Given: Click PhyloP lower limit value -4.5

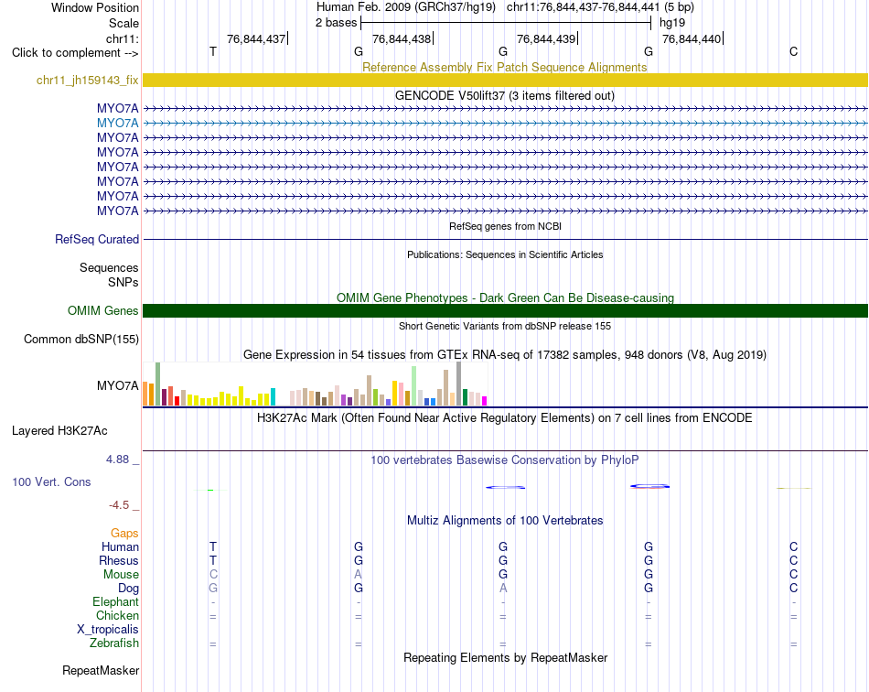Looking at the screenshot, I should point(119,505).
